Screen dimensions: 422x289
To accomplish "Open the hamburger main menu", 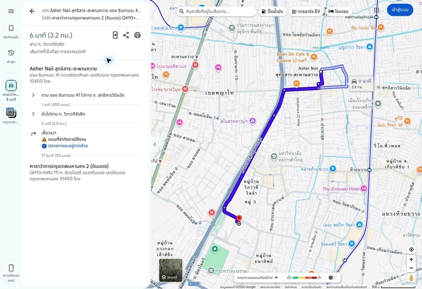I will pyautogui.click(x=11, y=11).
